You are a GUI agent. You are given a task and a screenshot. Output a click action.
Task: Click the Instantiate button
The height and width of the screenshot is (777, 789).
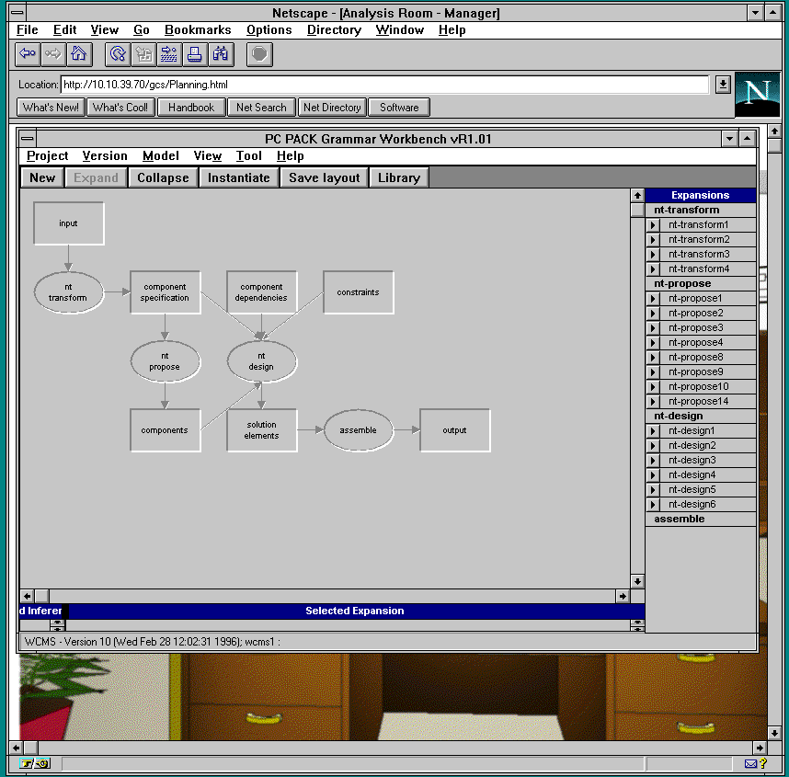[x=239, y=177]
